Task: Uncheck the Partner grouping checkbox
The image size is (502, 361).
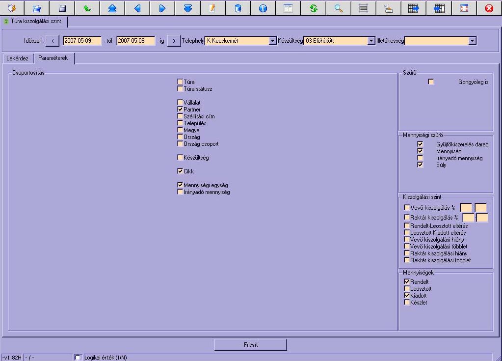Action: point(180,110)
